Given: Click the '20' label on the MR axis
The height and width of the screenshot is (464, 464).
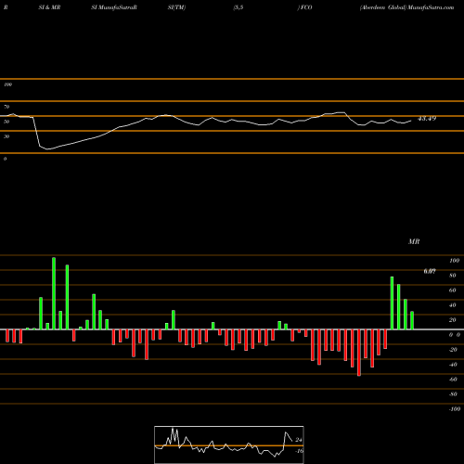Looking at the screenshot, I should (453, 320).
